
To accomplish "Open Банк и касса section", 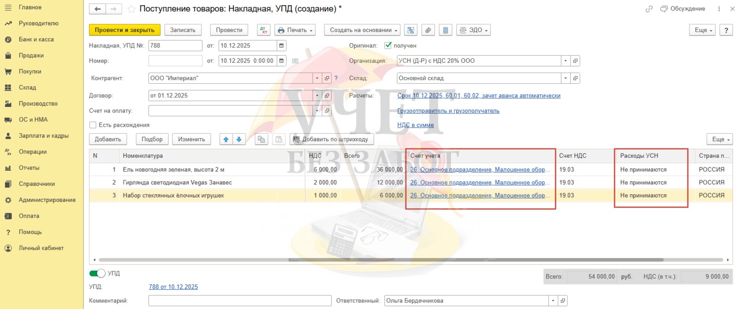I will click(36, 39).
